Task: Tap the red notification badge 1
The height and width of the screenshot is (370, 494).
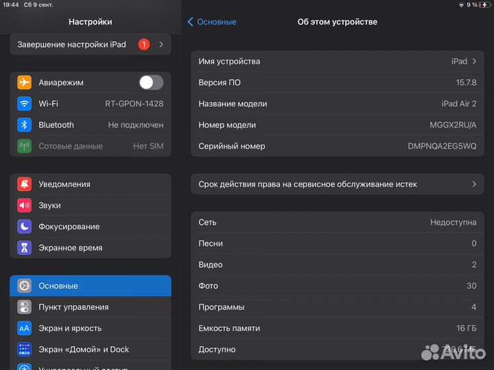Action: coord(144,45)
